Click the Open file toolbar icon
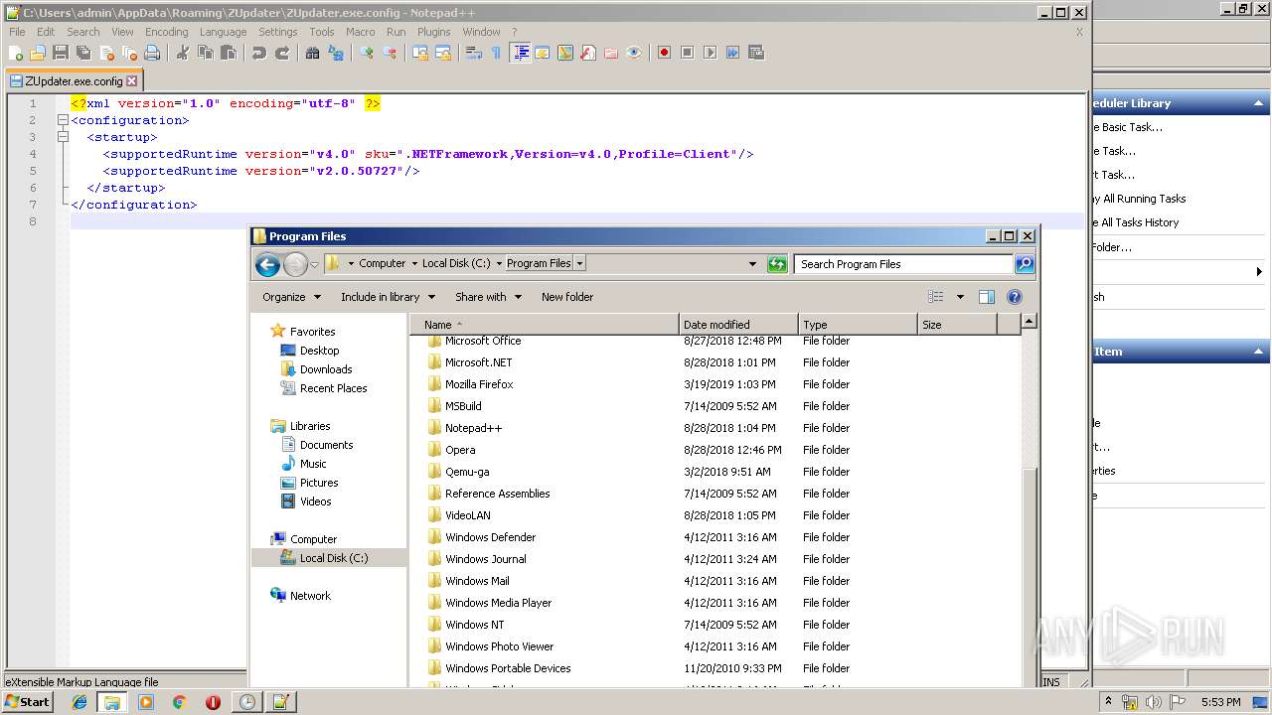Screen dimensions: 1272x715 point(38,53)
